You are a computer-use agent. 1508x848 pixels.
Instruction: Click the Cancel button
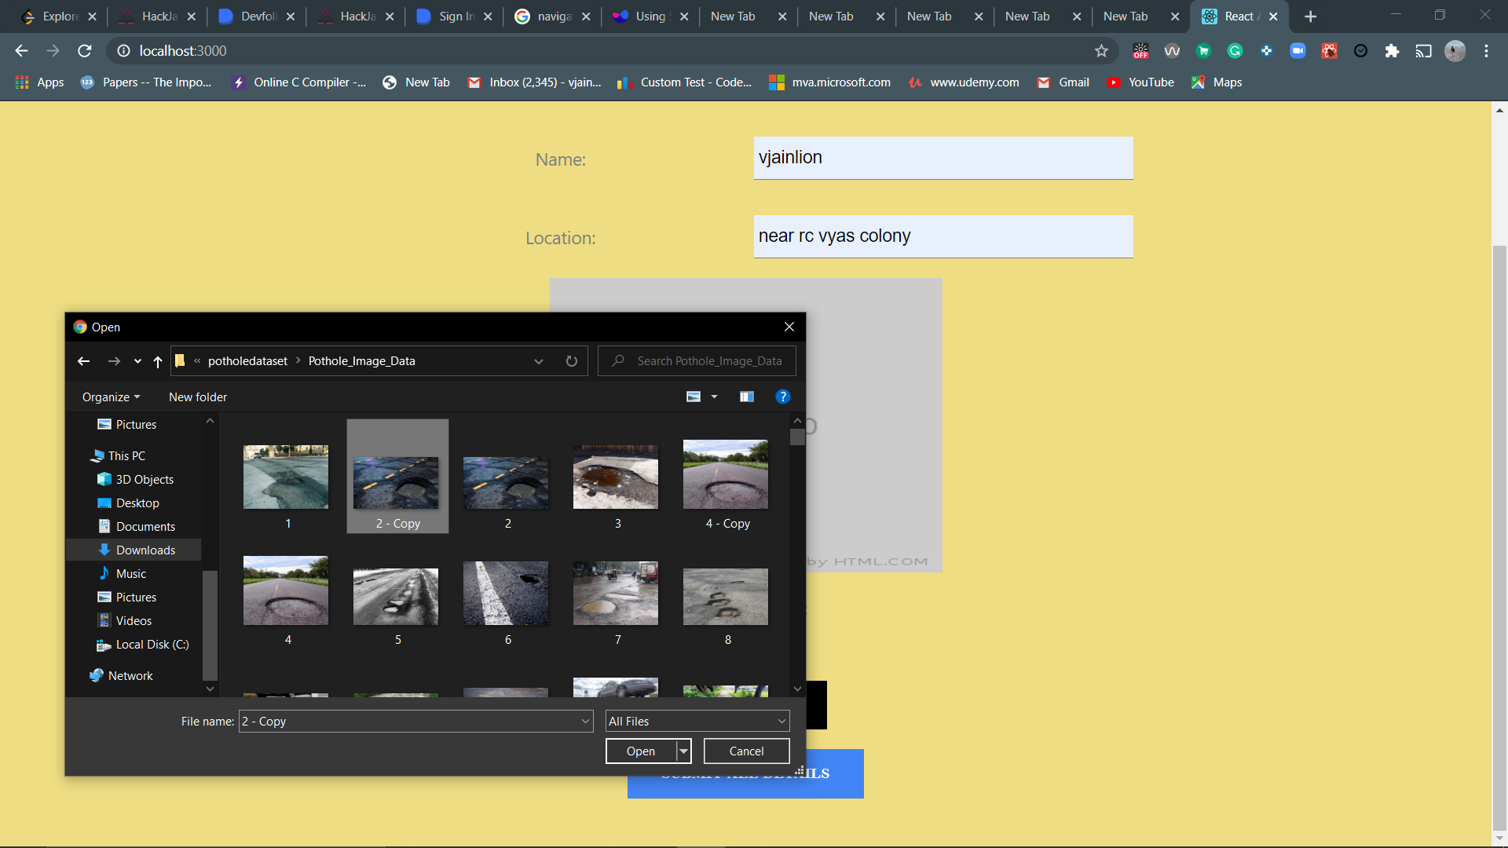[x=746, y=751]
